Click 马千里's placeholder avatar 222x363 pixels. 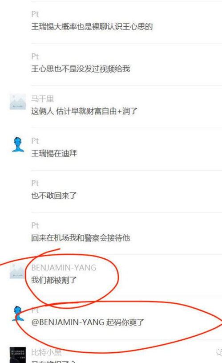coord(18,102)
